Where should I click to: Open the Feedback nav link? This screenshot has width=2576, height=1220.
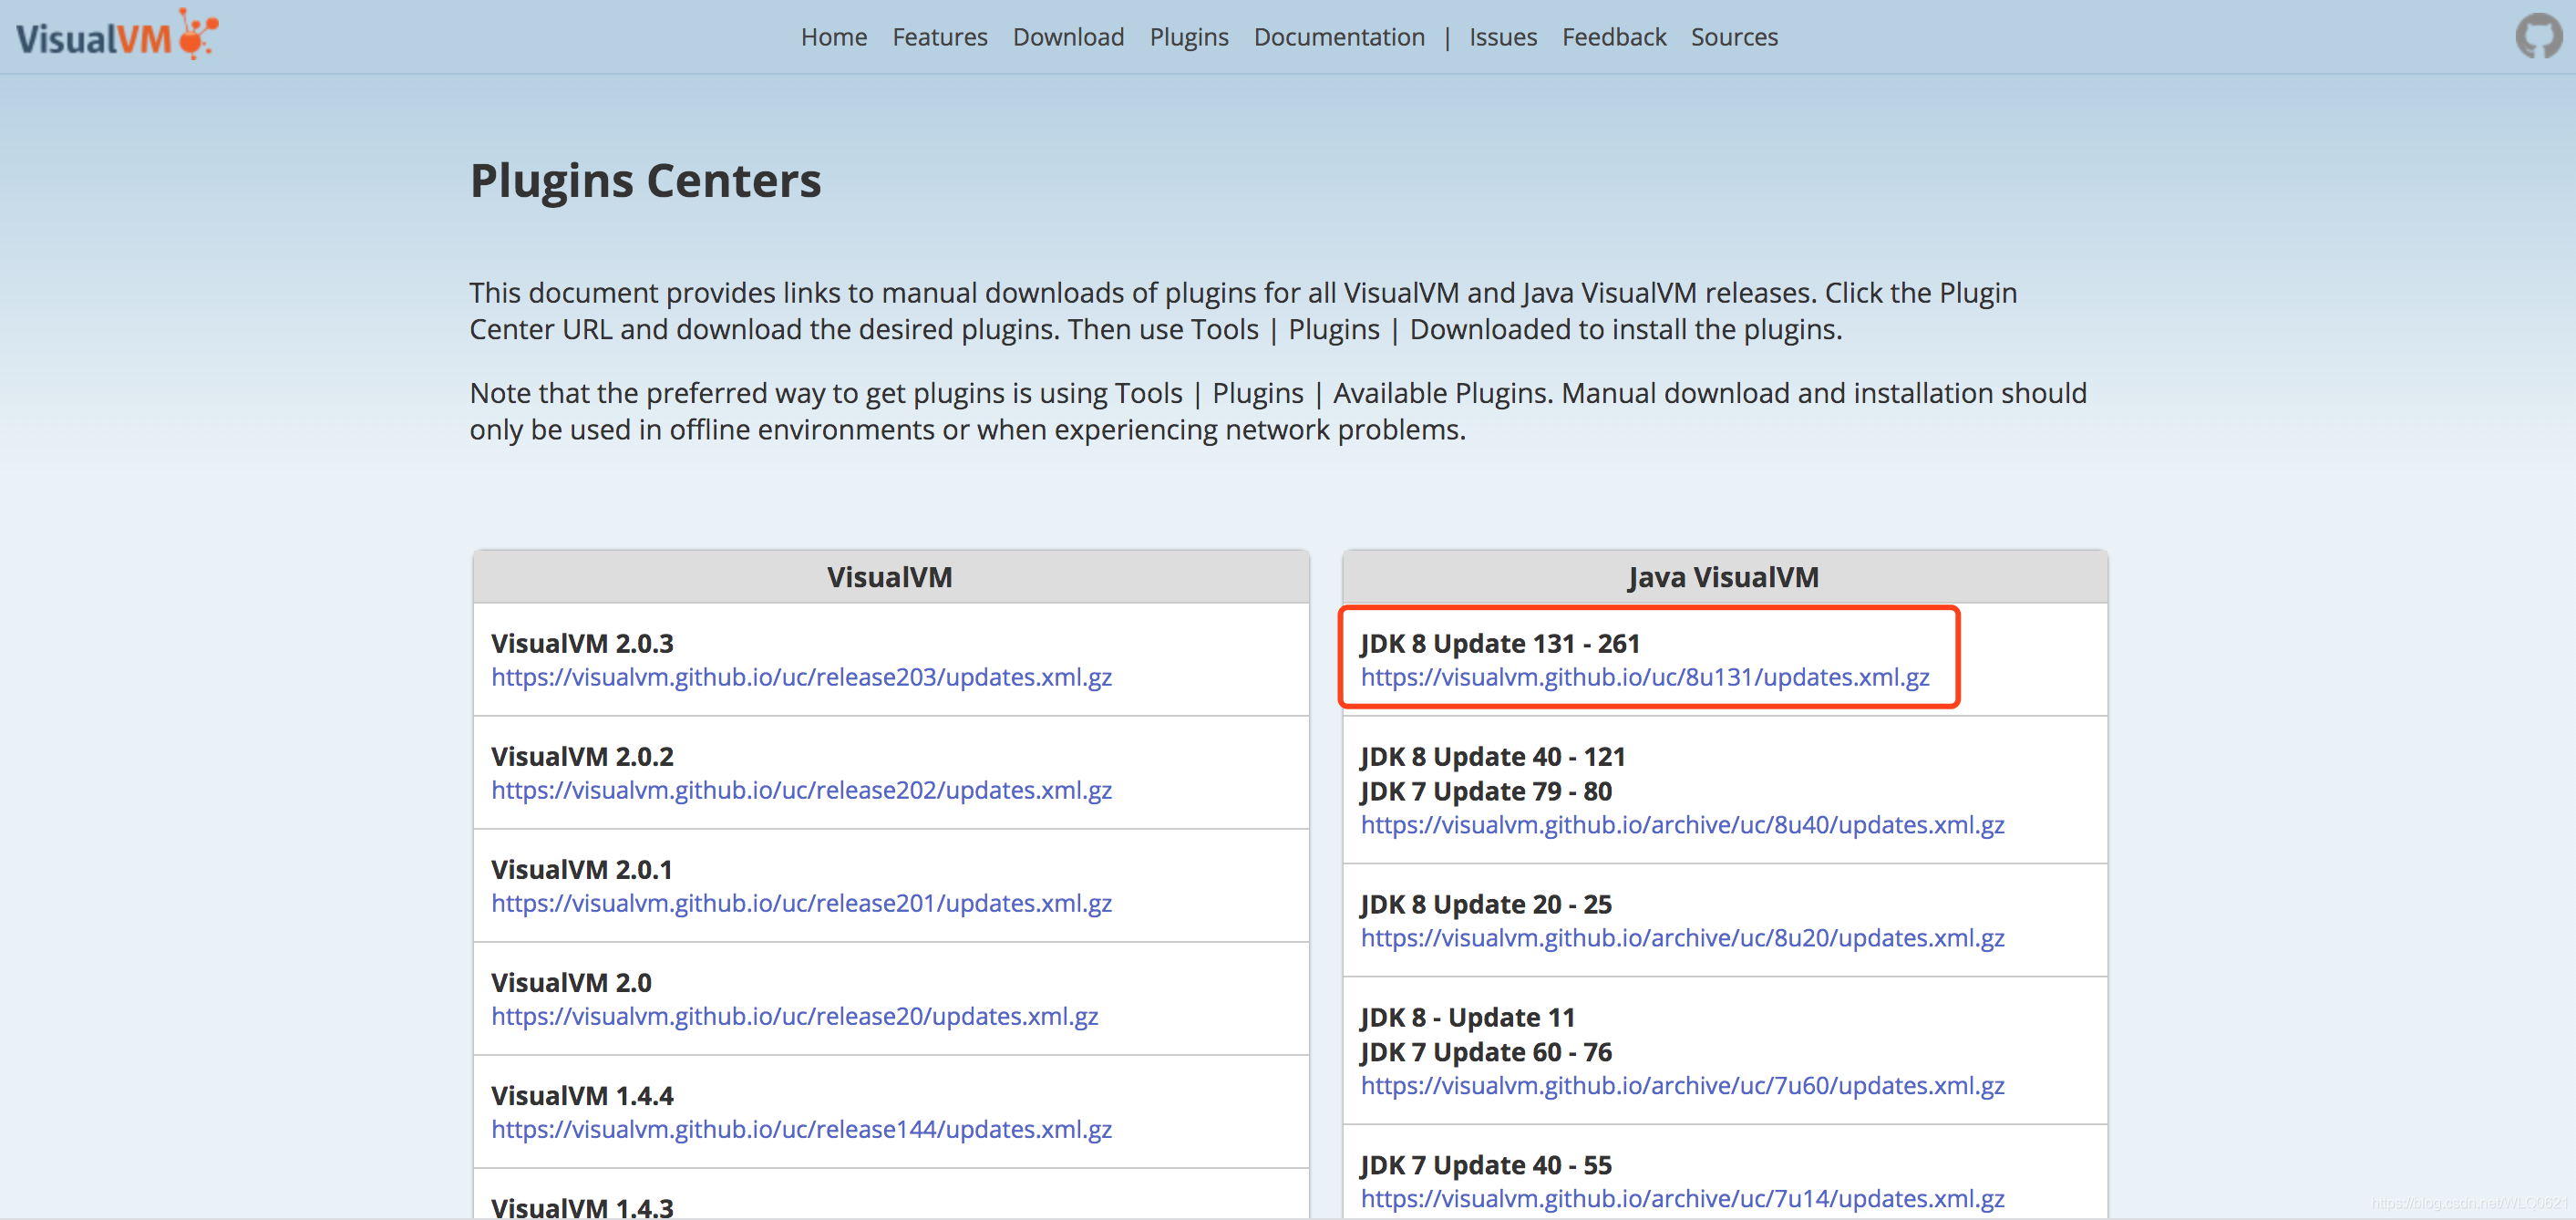pos(1613,37)
